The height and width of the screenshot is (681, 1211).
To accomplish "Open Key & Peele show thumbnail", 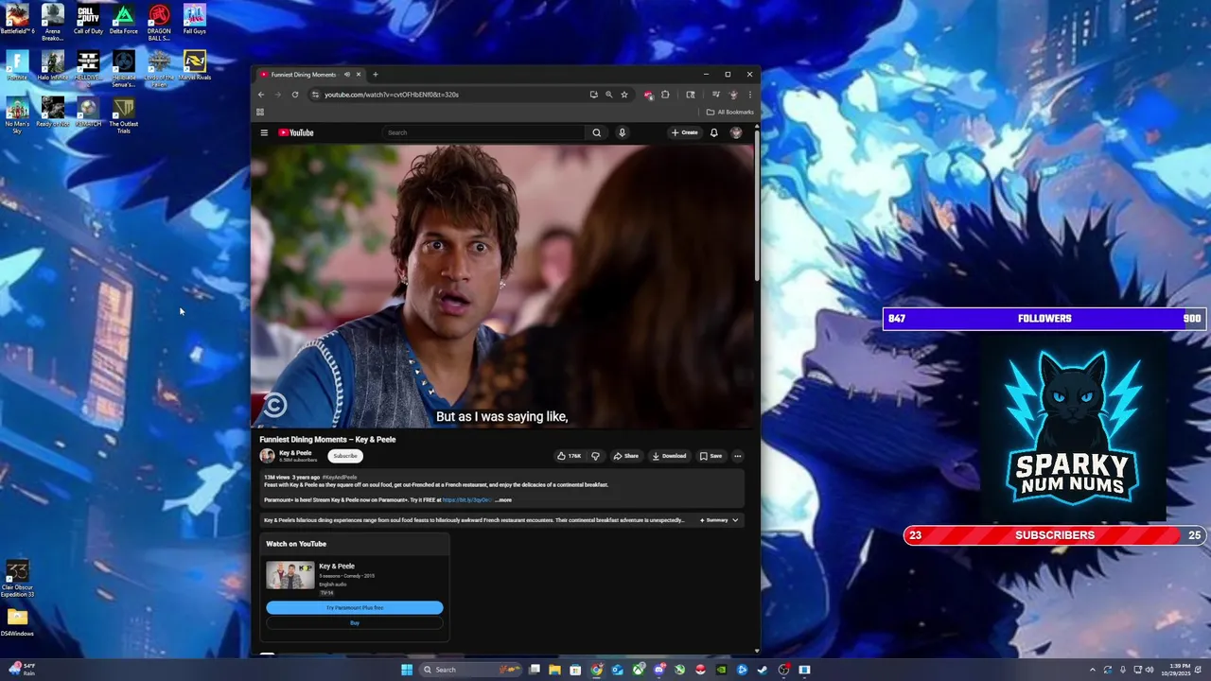I will tap(290, 575).
